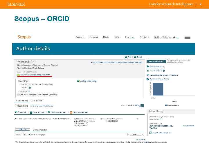Viewport: 209px width, 156px height.
Task: Click the orange Set document feed RSS icon
Action: [71, 112]
